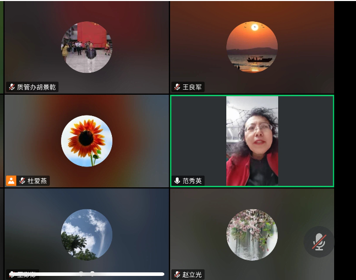Select 杜爱燕's sunflower avatar

click(86, 141)
